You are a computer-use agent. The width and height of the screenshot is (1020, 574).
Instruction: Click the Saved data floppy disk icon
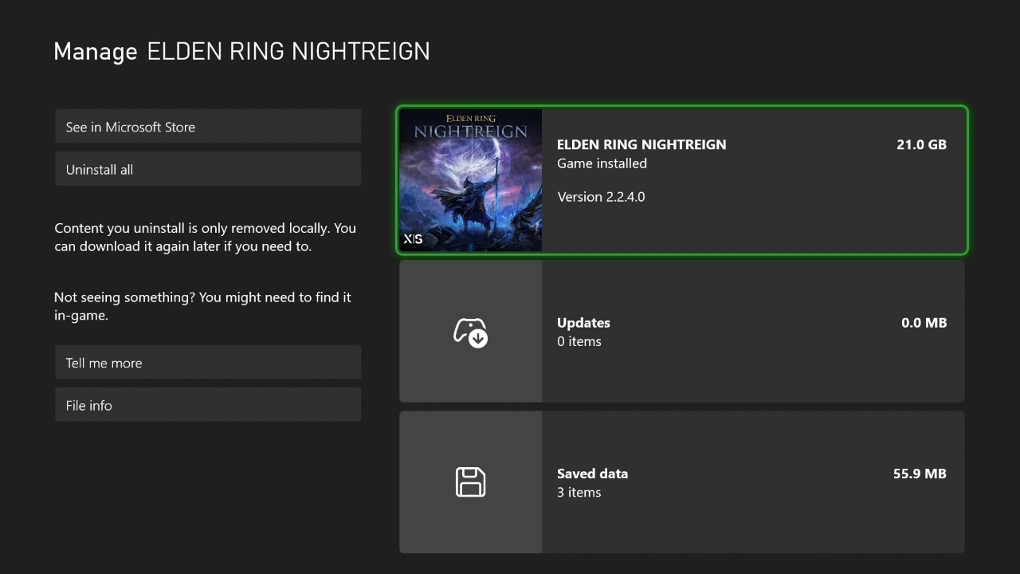coord(470,482)
